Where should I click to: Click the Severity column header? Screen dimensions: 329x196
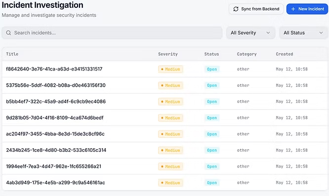click(x=168, y=54)
